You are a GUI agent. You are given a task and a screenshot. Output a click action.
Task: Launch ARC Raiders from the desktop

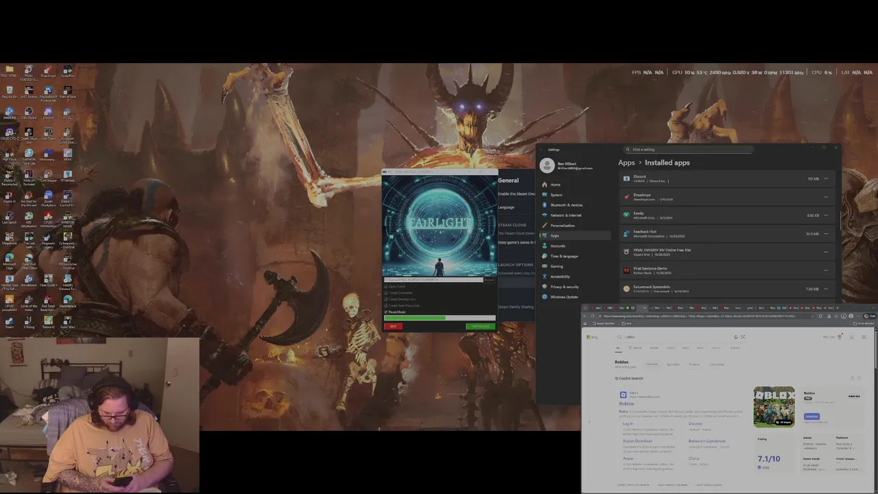pos(29,91)
